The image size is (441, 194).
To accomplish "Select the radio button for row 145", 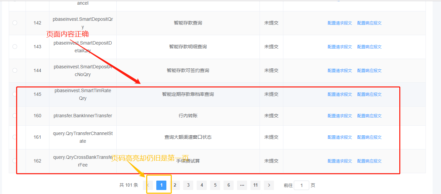I will pos(14,94).
